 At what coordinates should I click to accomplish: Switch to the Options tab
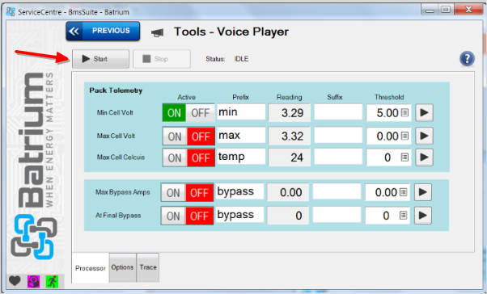122,267
